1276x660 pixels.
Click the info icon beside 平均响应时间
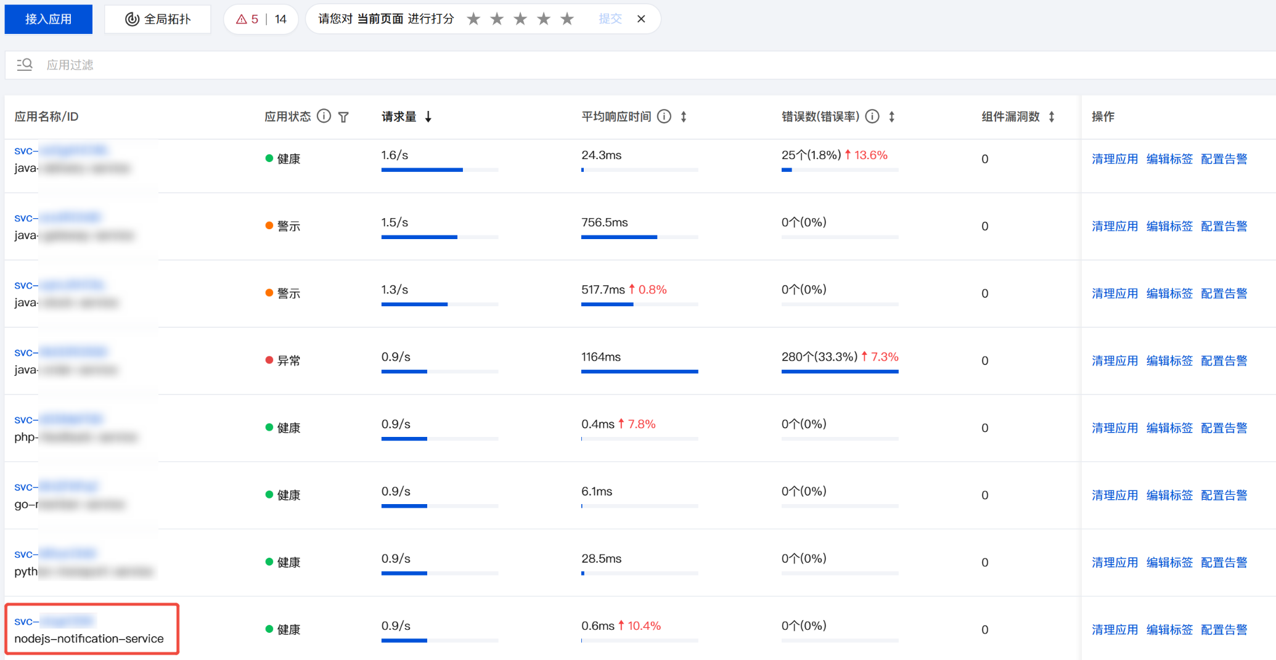(x=664, y=116)
